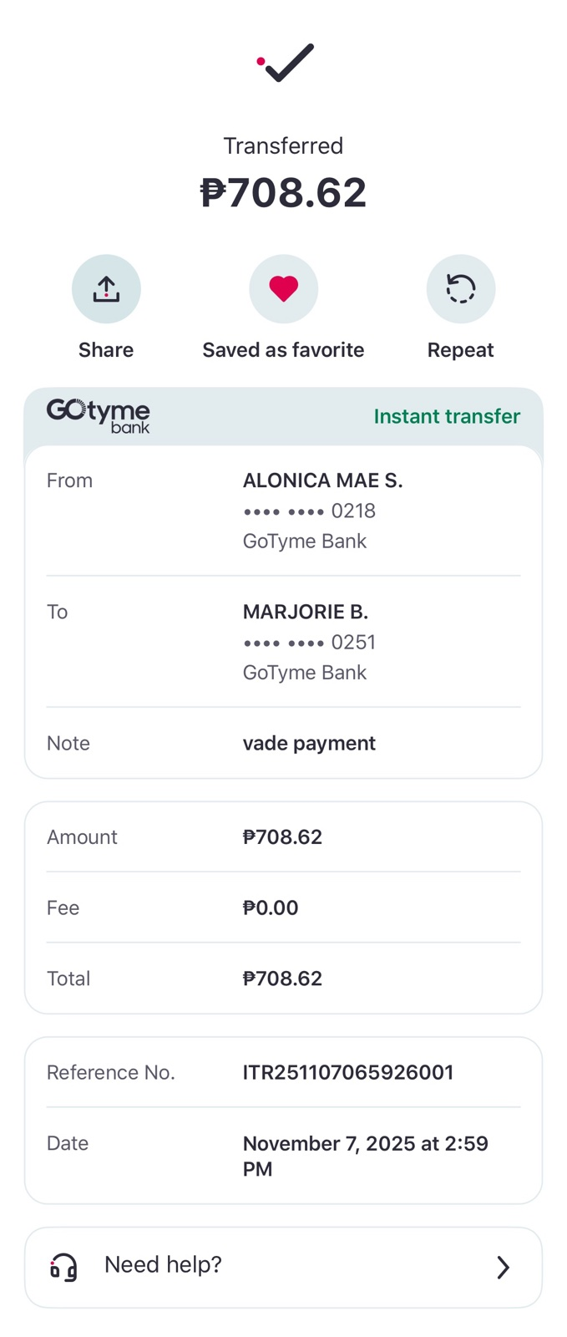This screenshot has width=567, height=1337.
Task: Tap the sender name ALONICA MAE S.
Action: [322, 480]
